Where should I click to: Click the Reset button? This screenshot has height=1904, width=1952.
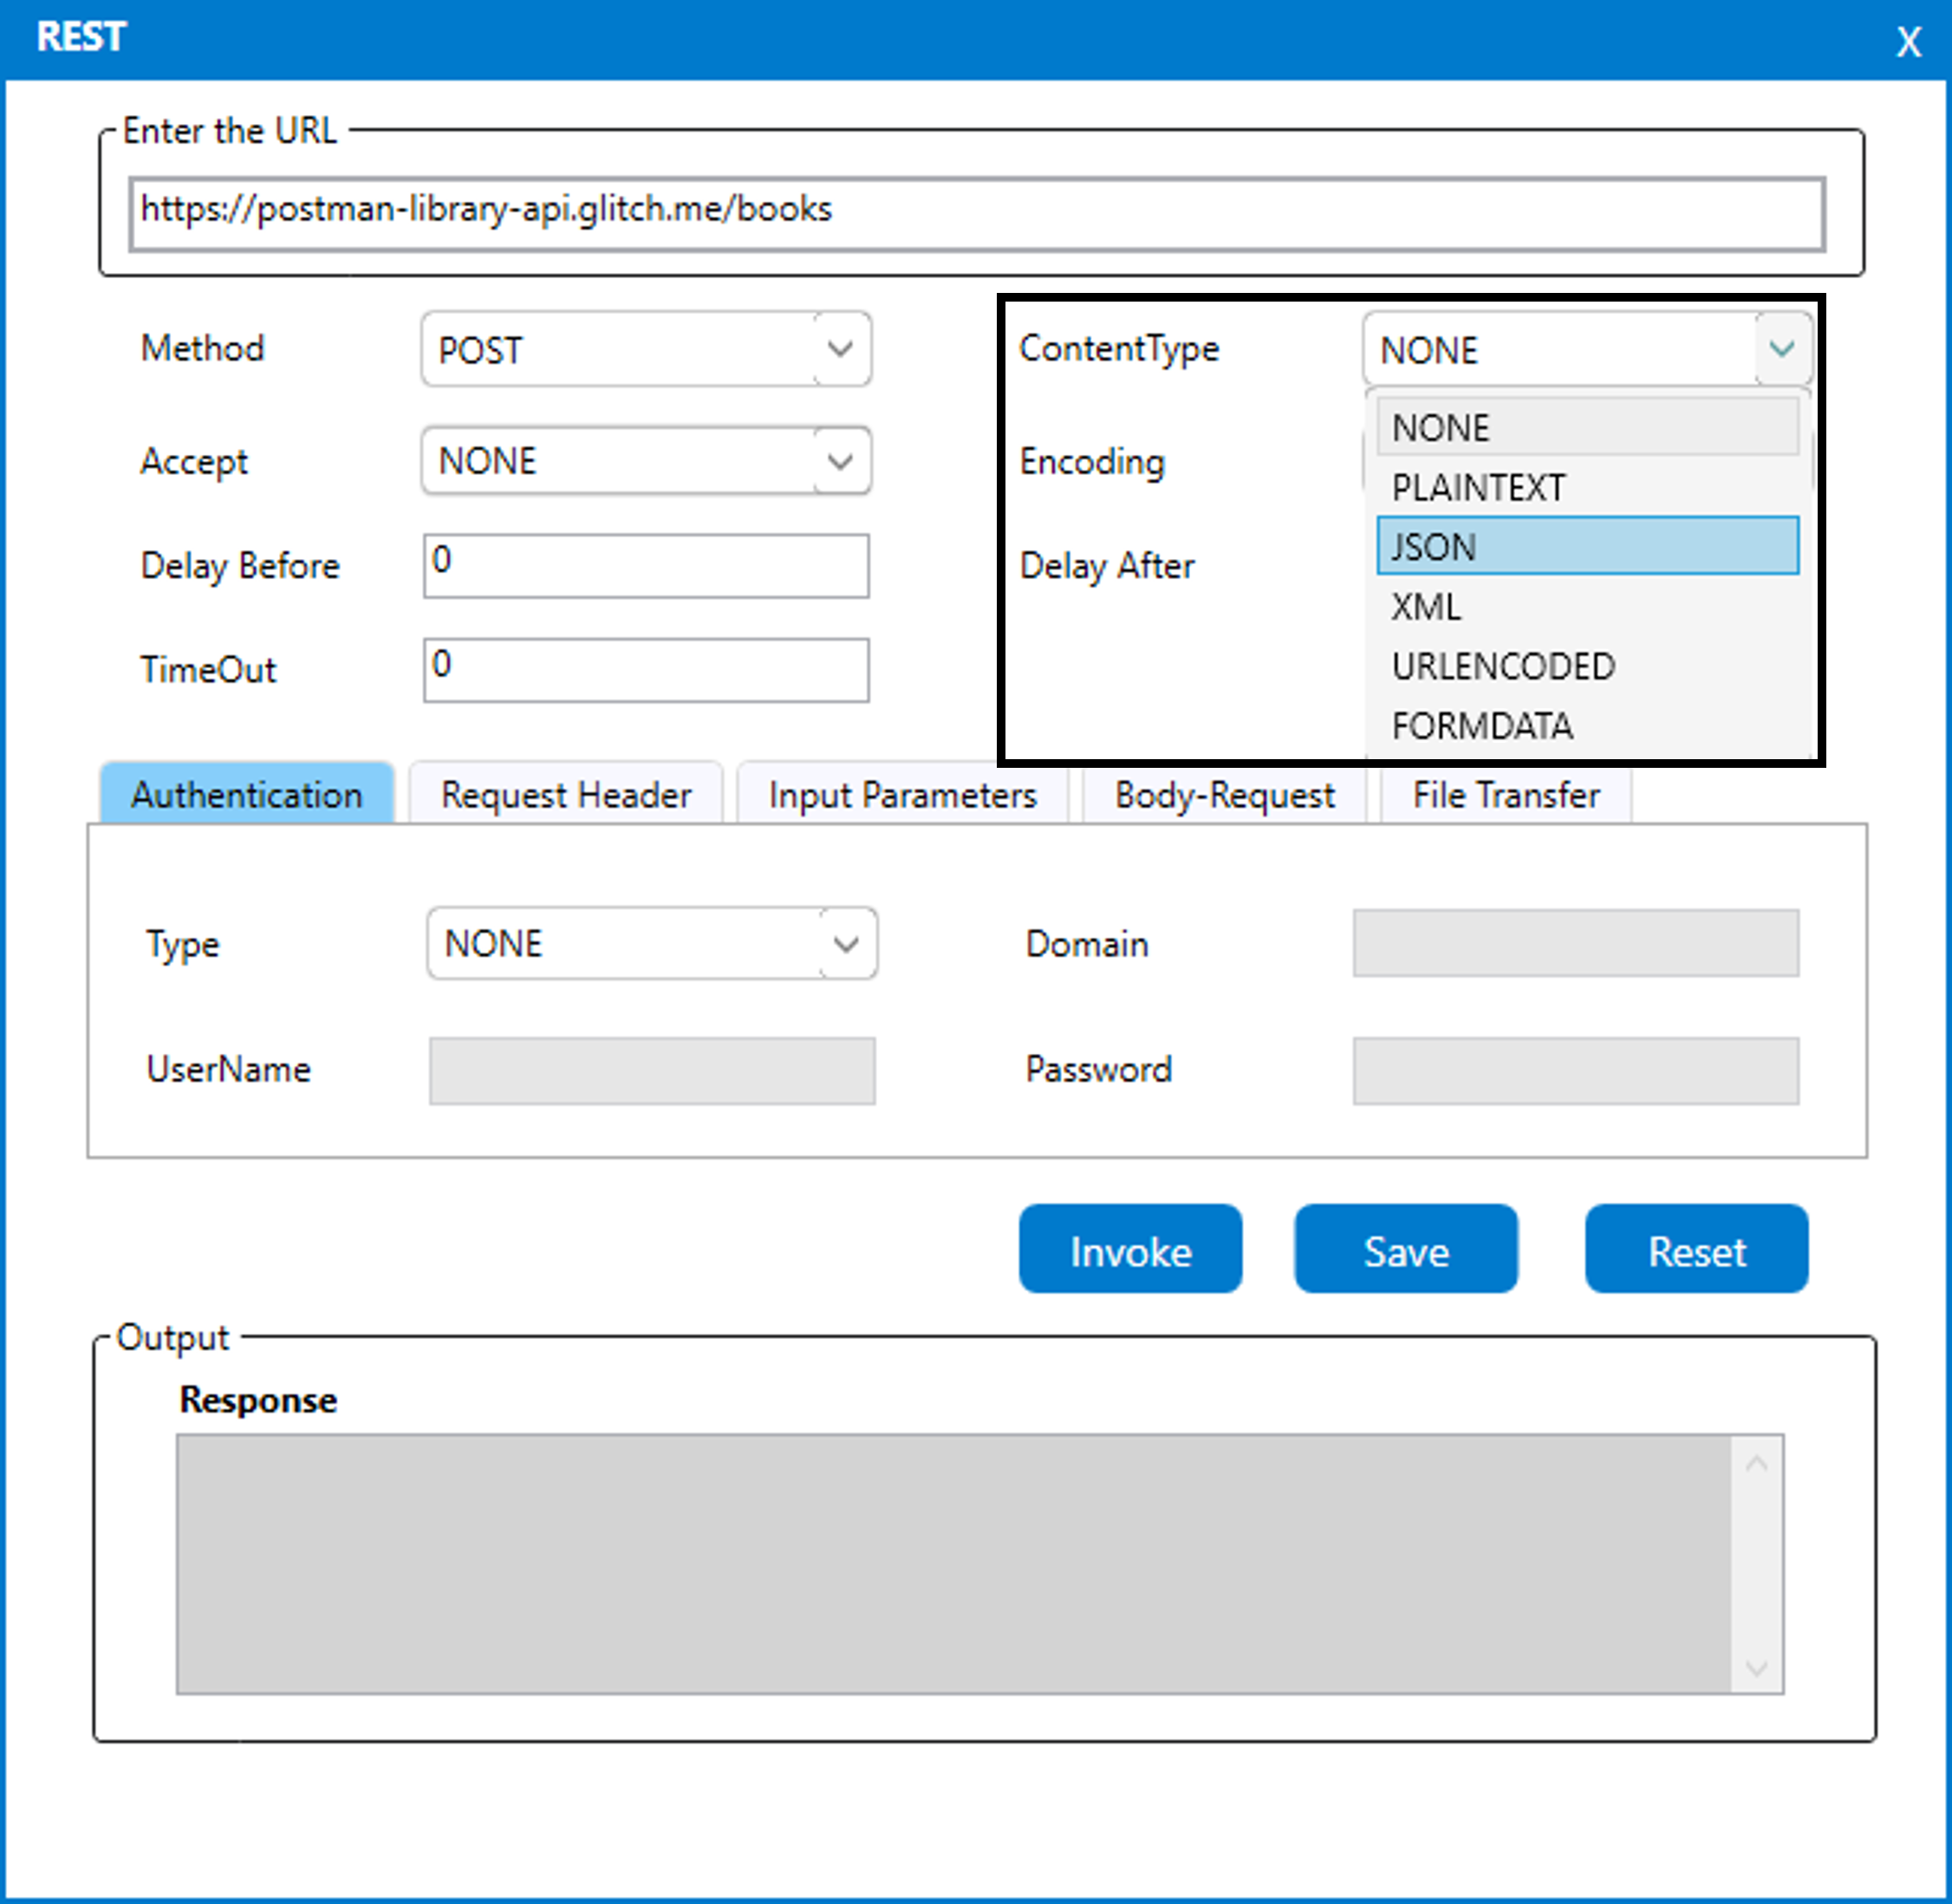(1696, 1250)
